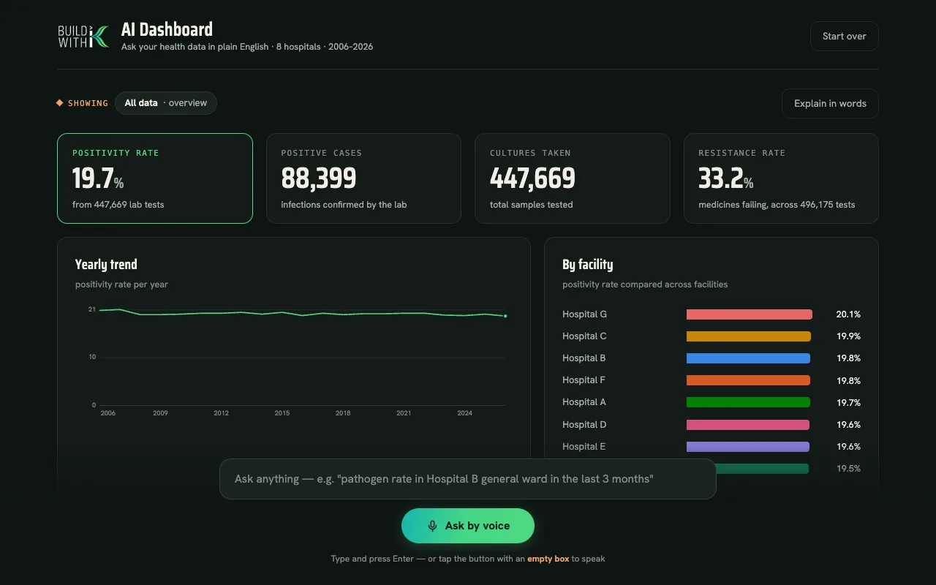Select the Positivity Rate card
936x585 pixels.
(x=155, y=178)
